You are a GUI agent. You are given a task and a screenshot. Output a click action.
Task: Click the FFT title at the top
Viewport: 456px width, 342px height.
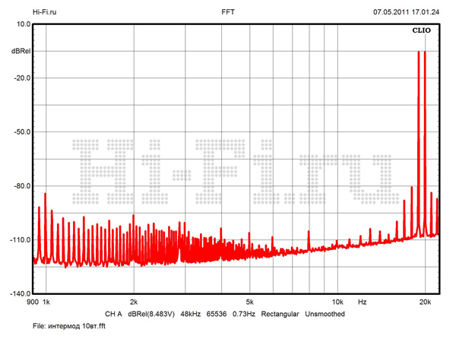coord(228,12)
